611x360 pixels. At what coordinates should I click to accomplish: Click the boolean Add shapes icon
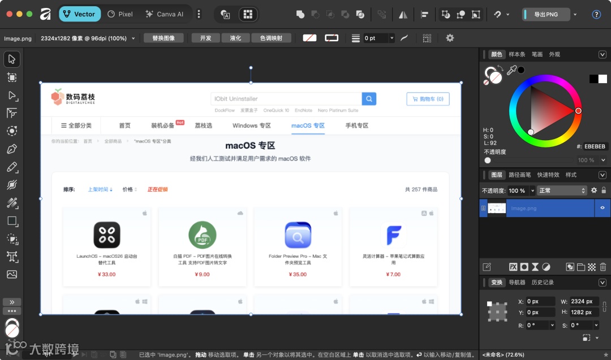coord(300,14)
